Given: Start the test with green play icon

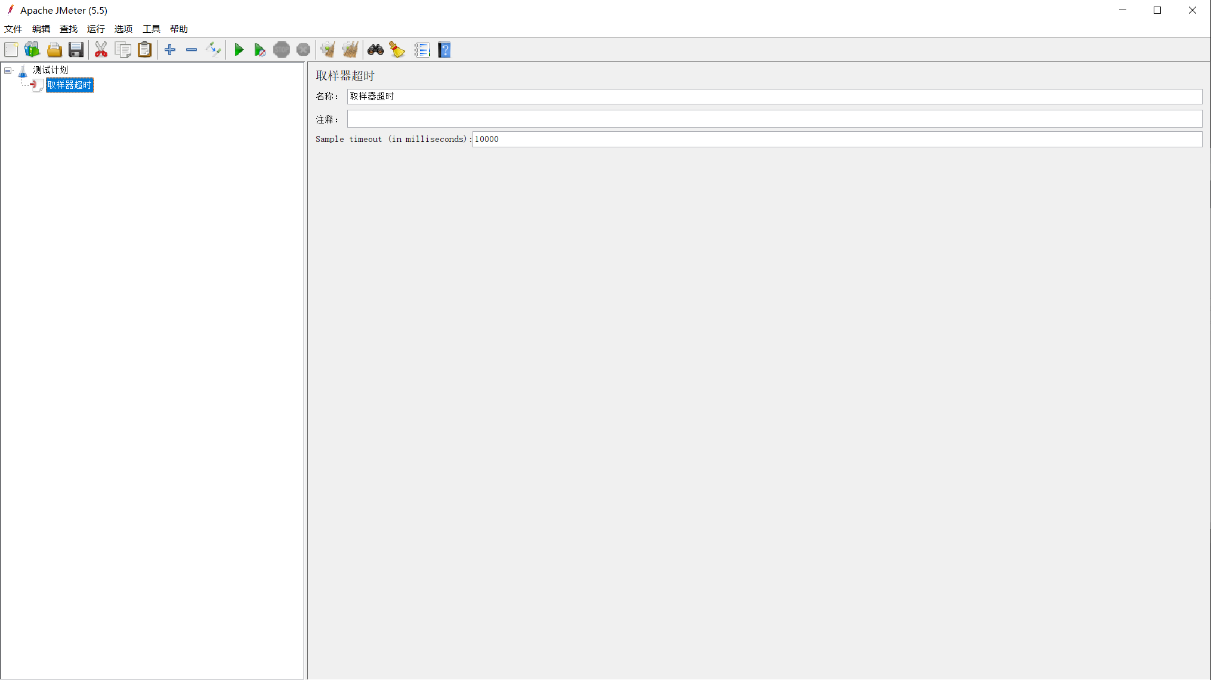Looking at the screenshot, I should 239,50.
